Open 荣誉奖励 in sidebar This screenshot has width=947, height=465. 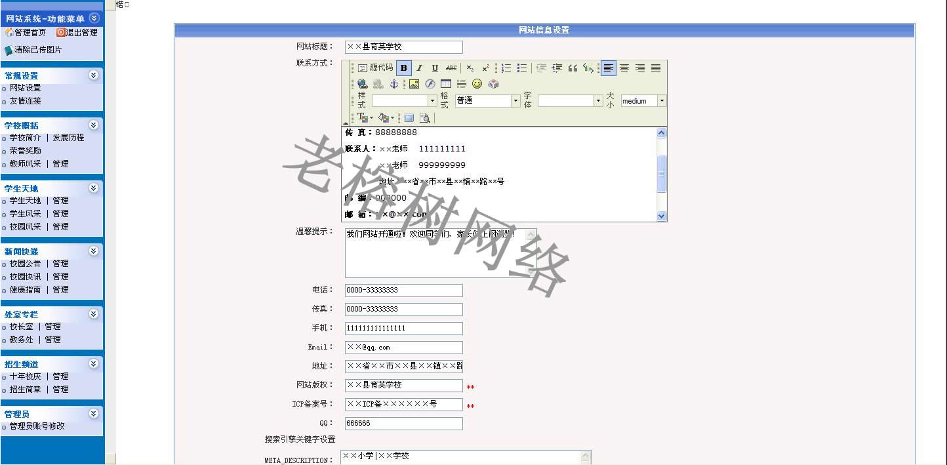[25, 151]
